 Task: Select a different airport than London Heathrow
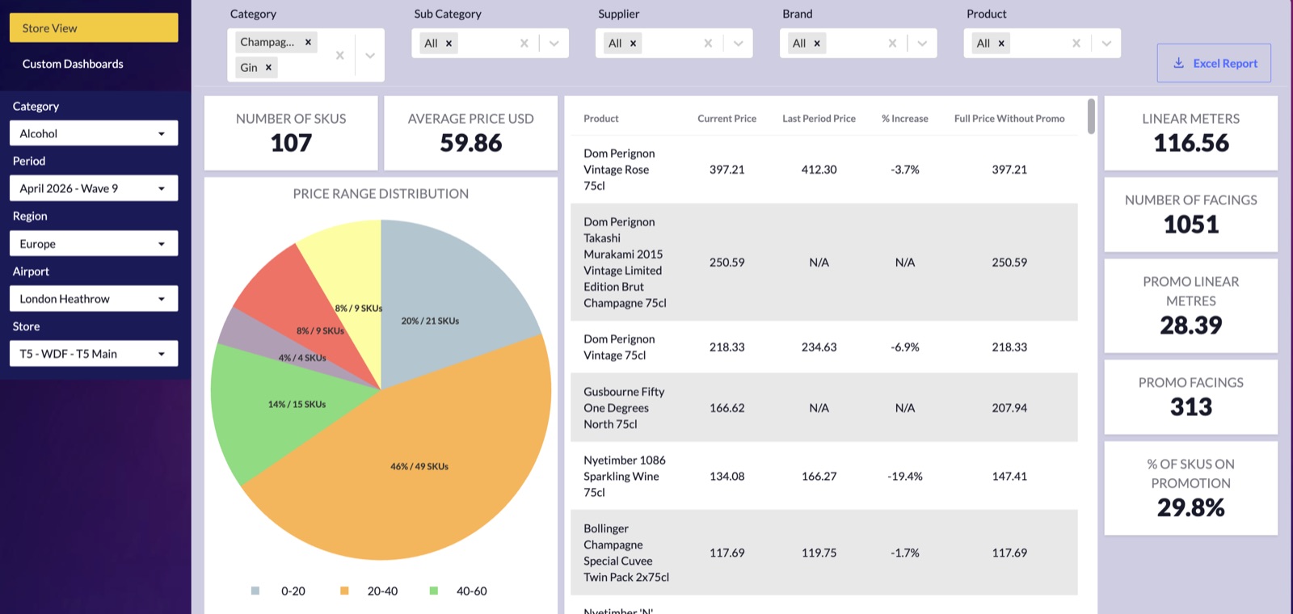pos(94,299)
